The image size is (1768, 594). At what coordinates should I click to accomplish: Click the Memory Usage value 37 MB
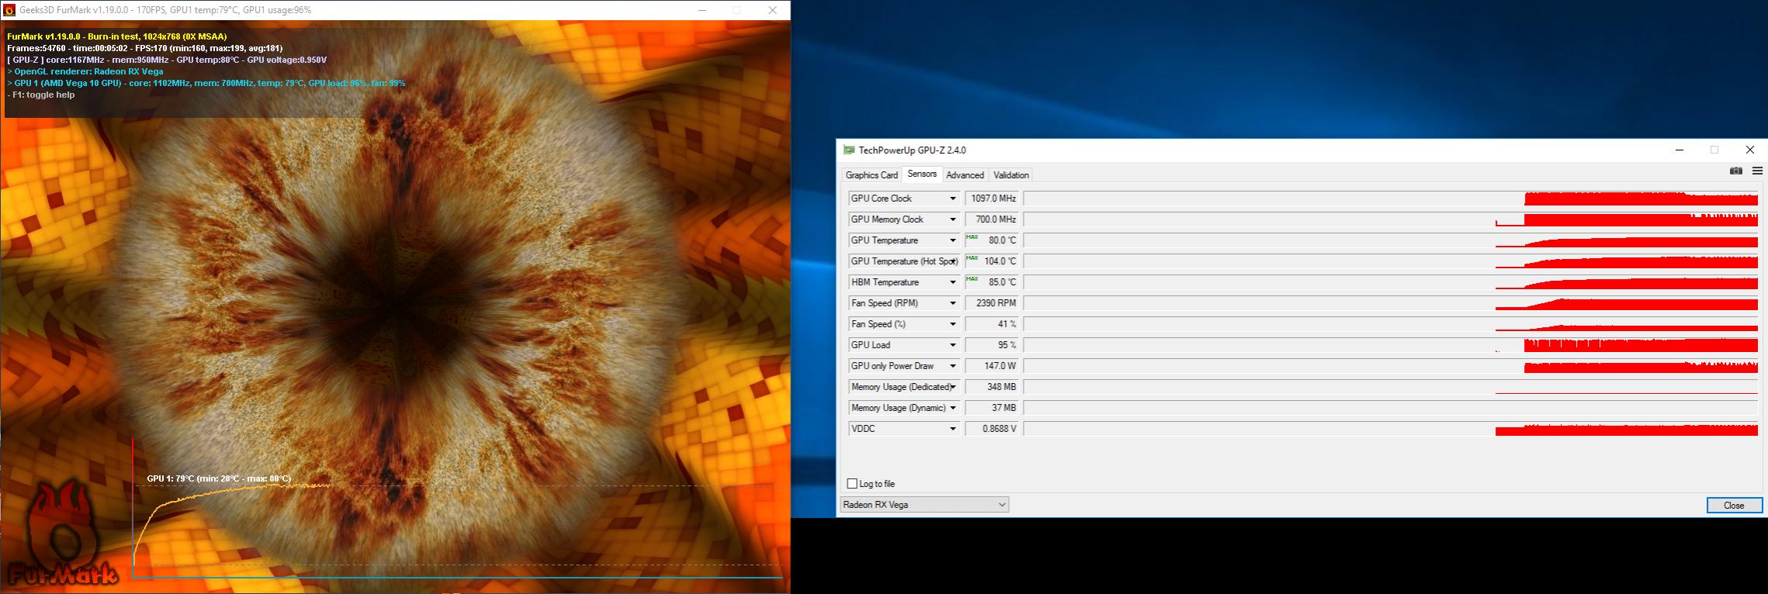click(x=993, y=408)
